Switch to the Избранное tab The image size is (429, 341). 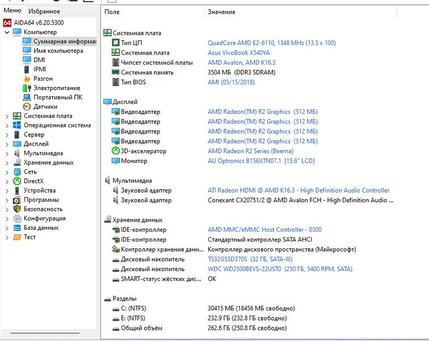click(x=44, y=11)
